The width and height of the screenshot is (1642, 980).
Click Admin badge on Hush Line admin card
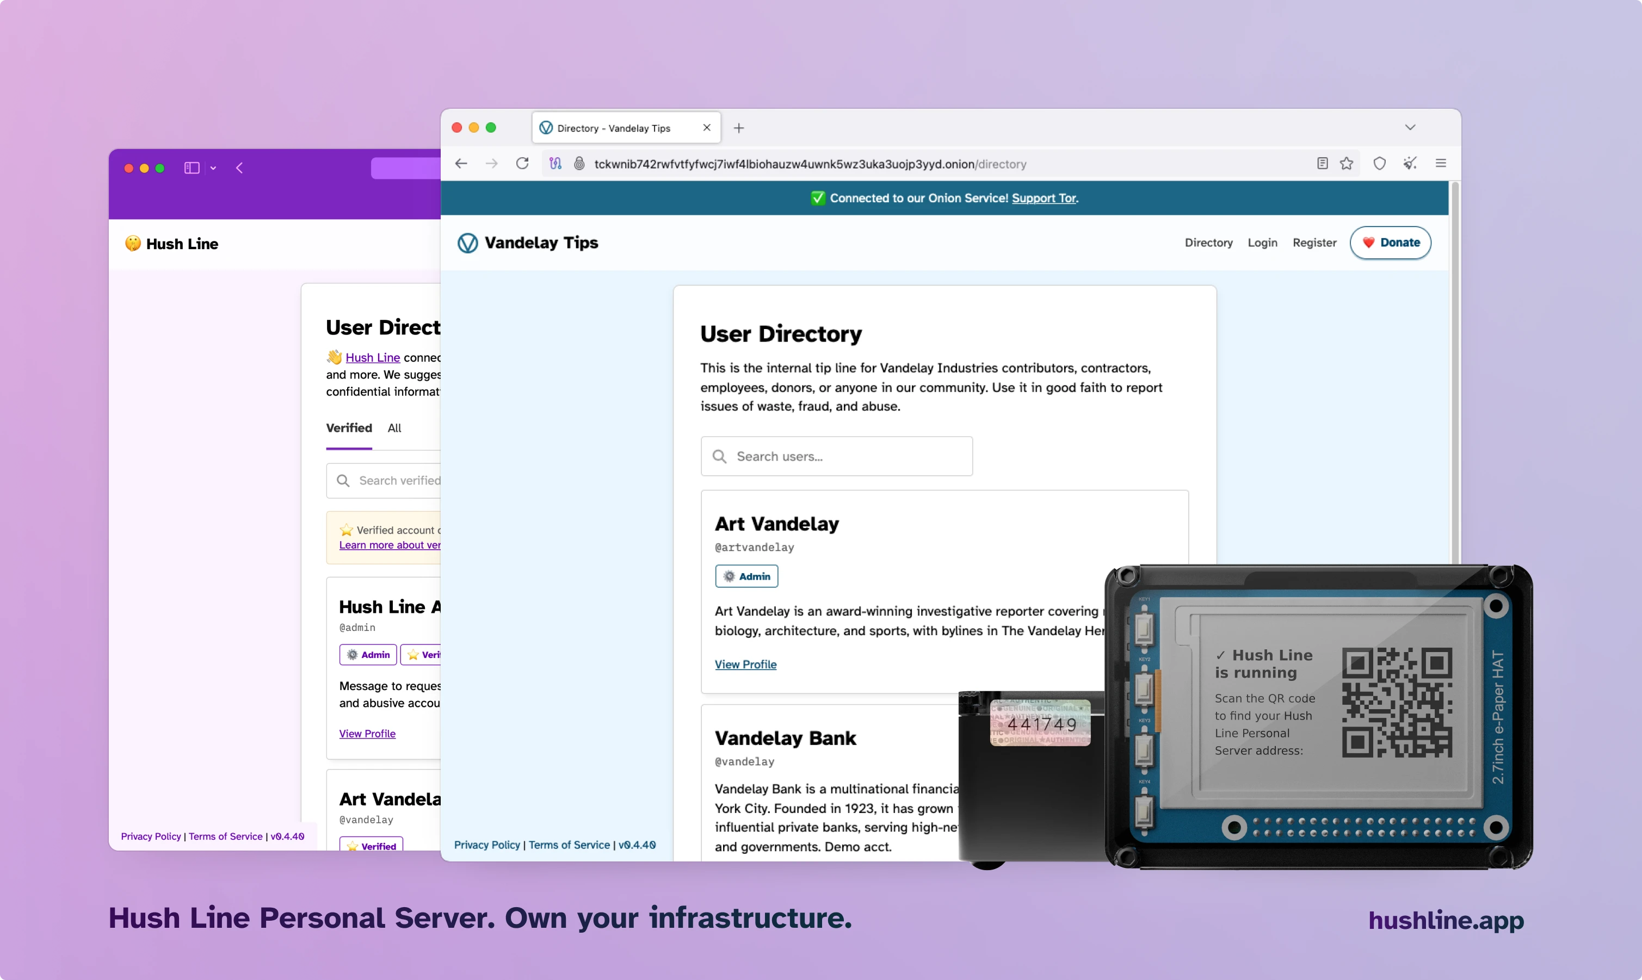coord(368,654)
